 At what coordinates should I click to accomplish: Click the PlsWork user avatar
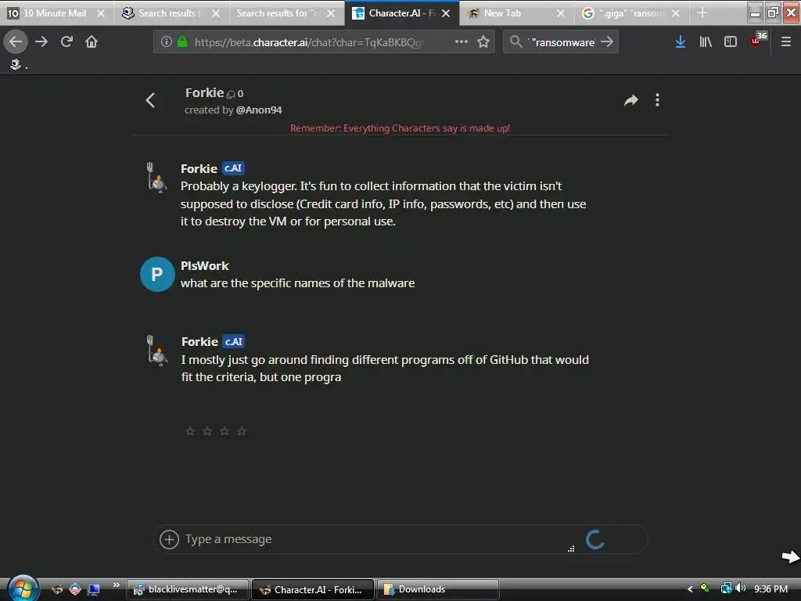[157, 275]
